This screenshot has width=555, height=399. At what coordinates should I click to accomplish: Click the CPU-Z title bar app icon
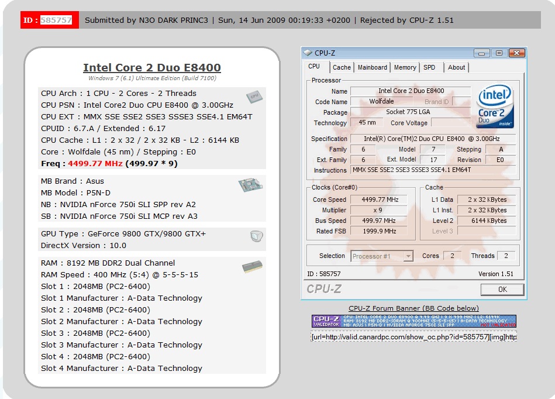(308, 53)
